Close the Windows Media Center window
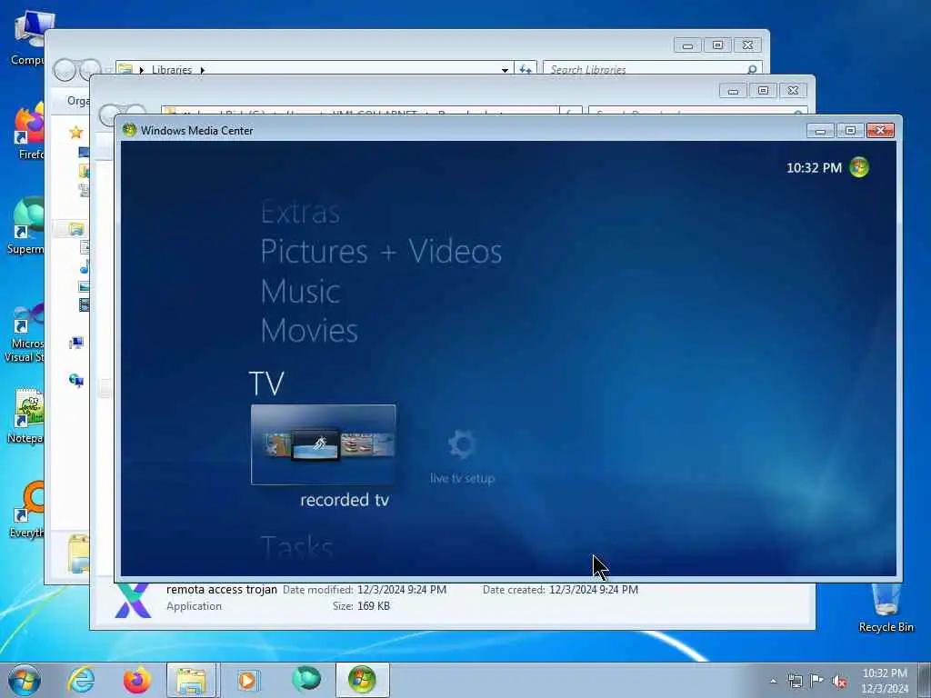Viewport: 931px width, 698px height. tap(880, 131)
